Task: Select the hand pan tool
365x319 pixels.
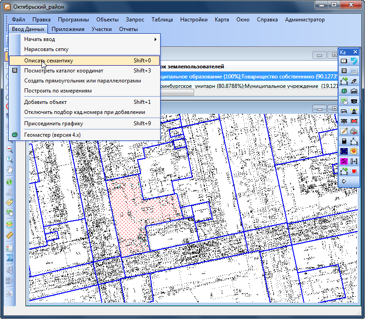Action: click(x=9, y=170)
